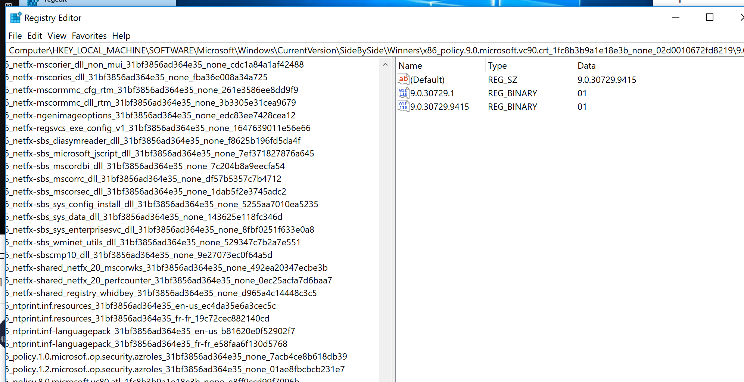Image resolution: width=744 pixels, height=382 pixels.
Task: Select netfx-sbs_sys_config_install_dll tree key
Action: click(x=162, y=204)
